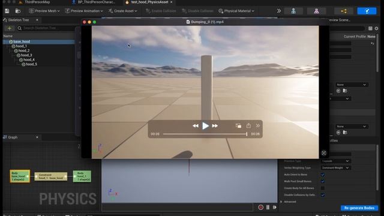Click the Enable Collision toolbar button
This screenshot has height=216, width=384.
pyautogui.click(x=161, y=11)
